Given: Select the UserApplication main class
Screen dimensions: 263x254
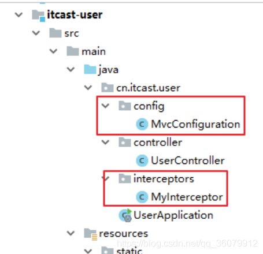Looking at the screenshot, I should [173, 215].
